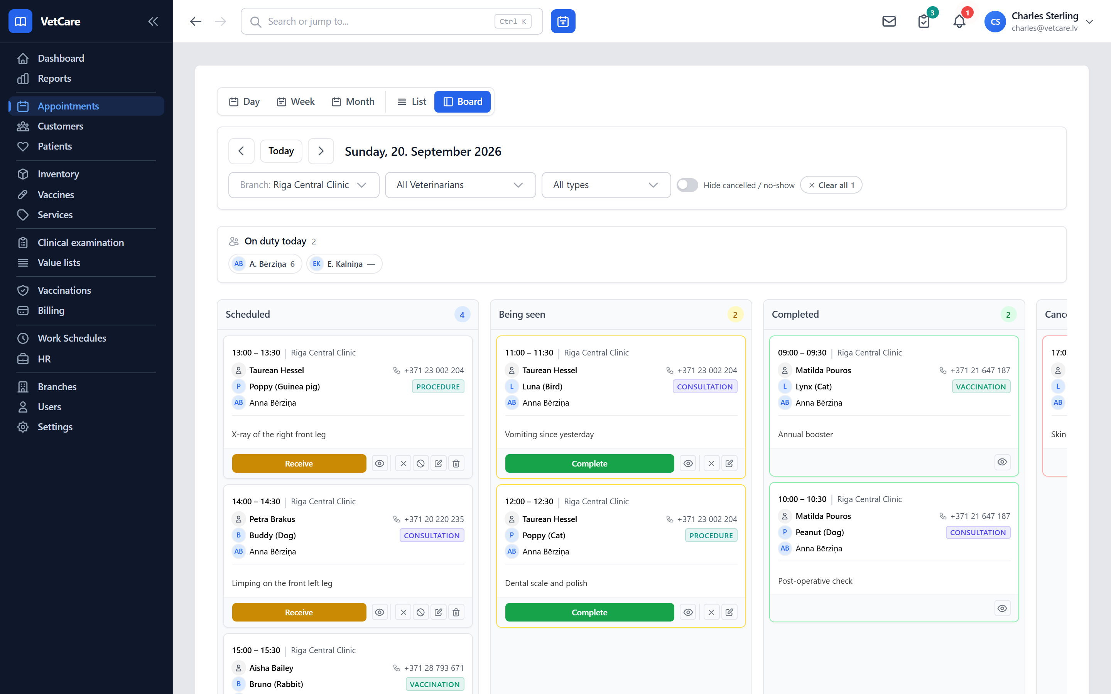This screenshot has height=694, width=1111.
Task: Mark 14:00 Buddy appointment as no-show
Action: (420, 612)
